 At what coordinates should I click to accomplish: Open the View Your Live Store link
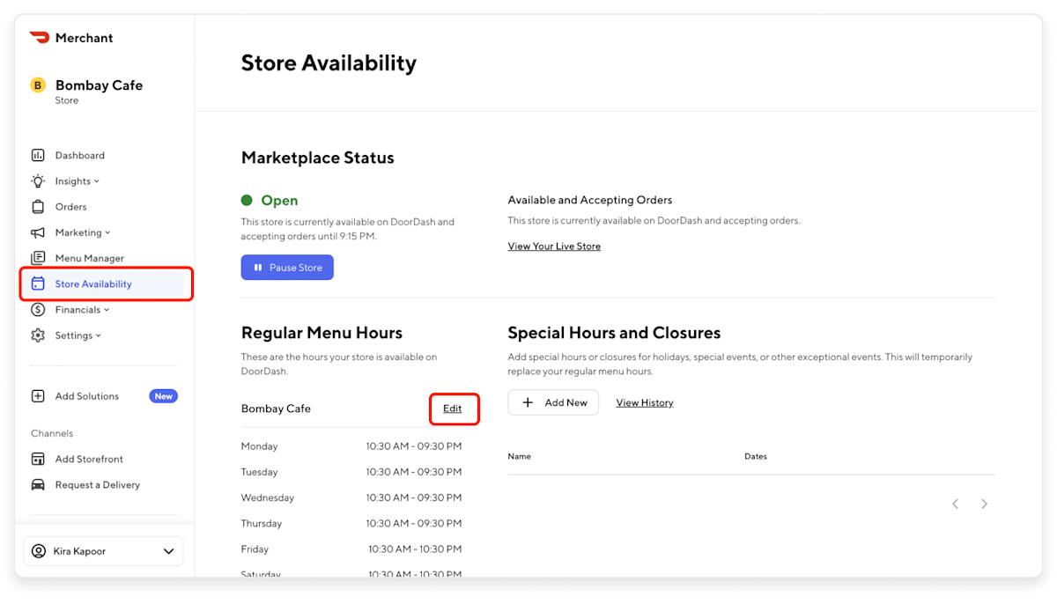point(554,247)
